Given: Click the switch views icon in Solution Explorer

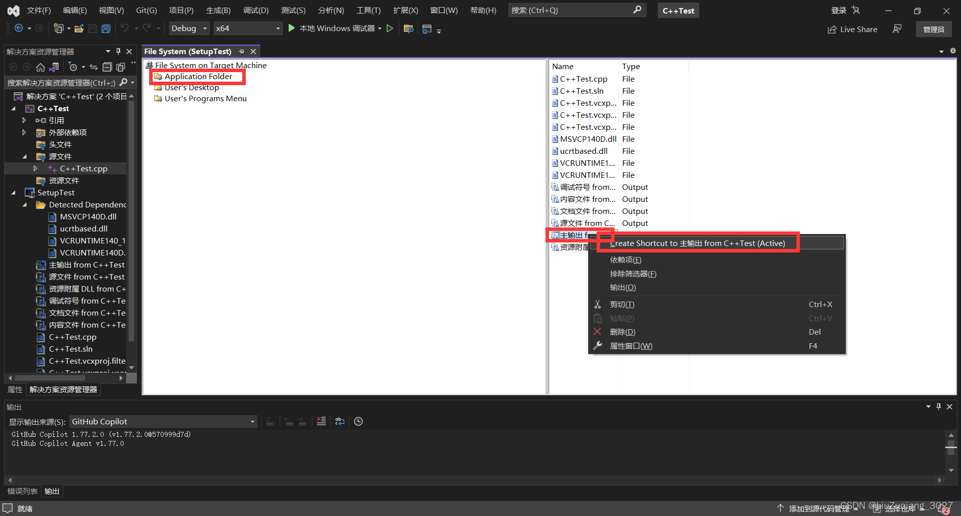Looking at the screenshot, I should (x=54, y=67).
